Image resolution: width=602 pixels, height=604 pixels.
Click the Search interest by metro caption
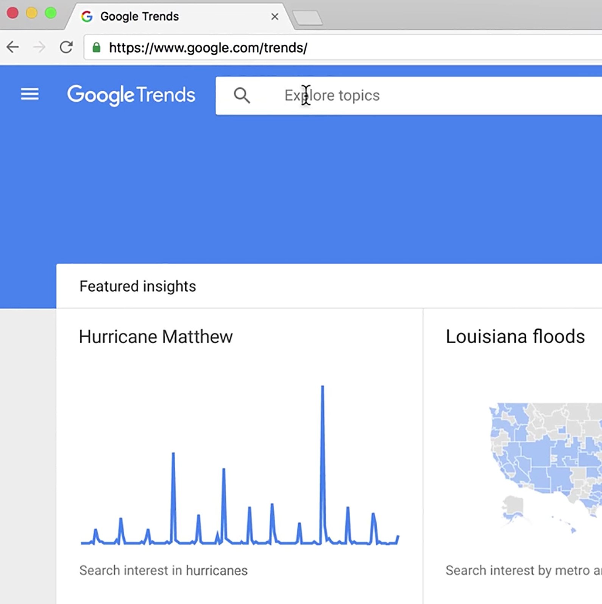click(x=524, y=570)
